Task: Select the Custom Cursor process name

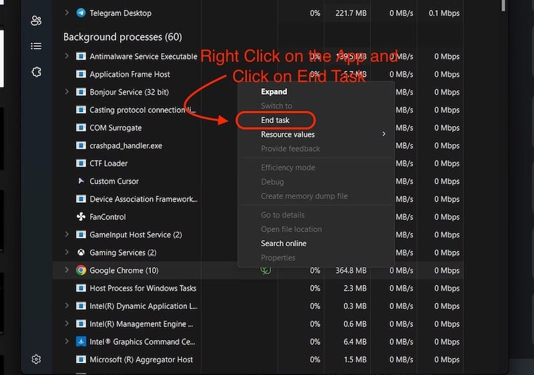Action: pos(114,181)
